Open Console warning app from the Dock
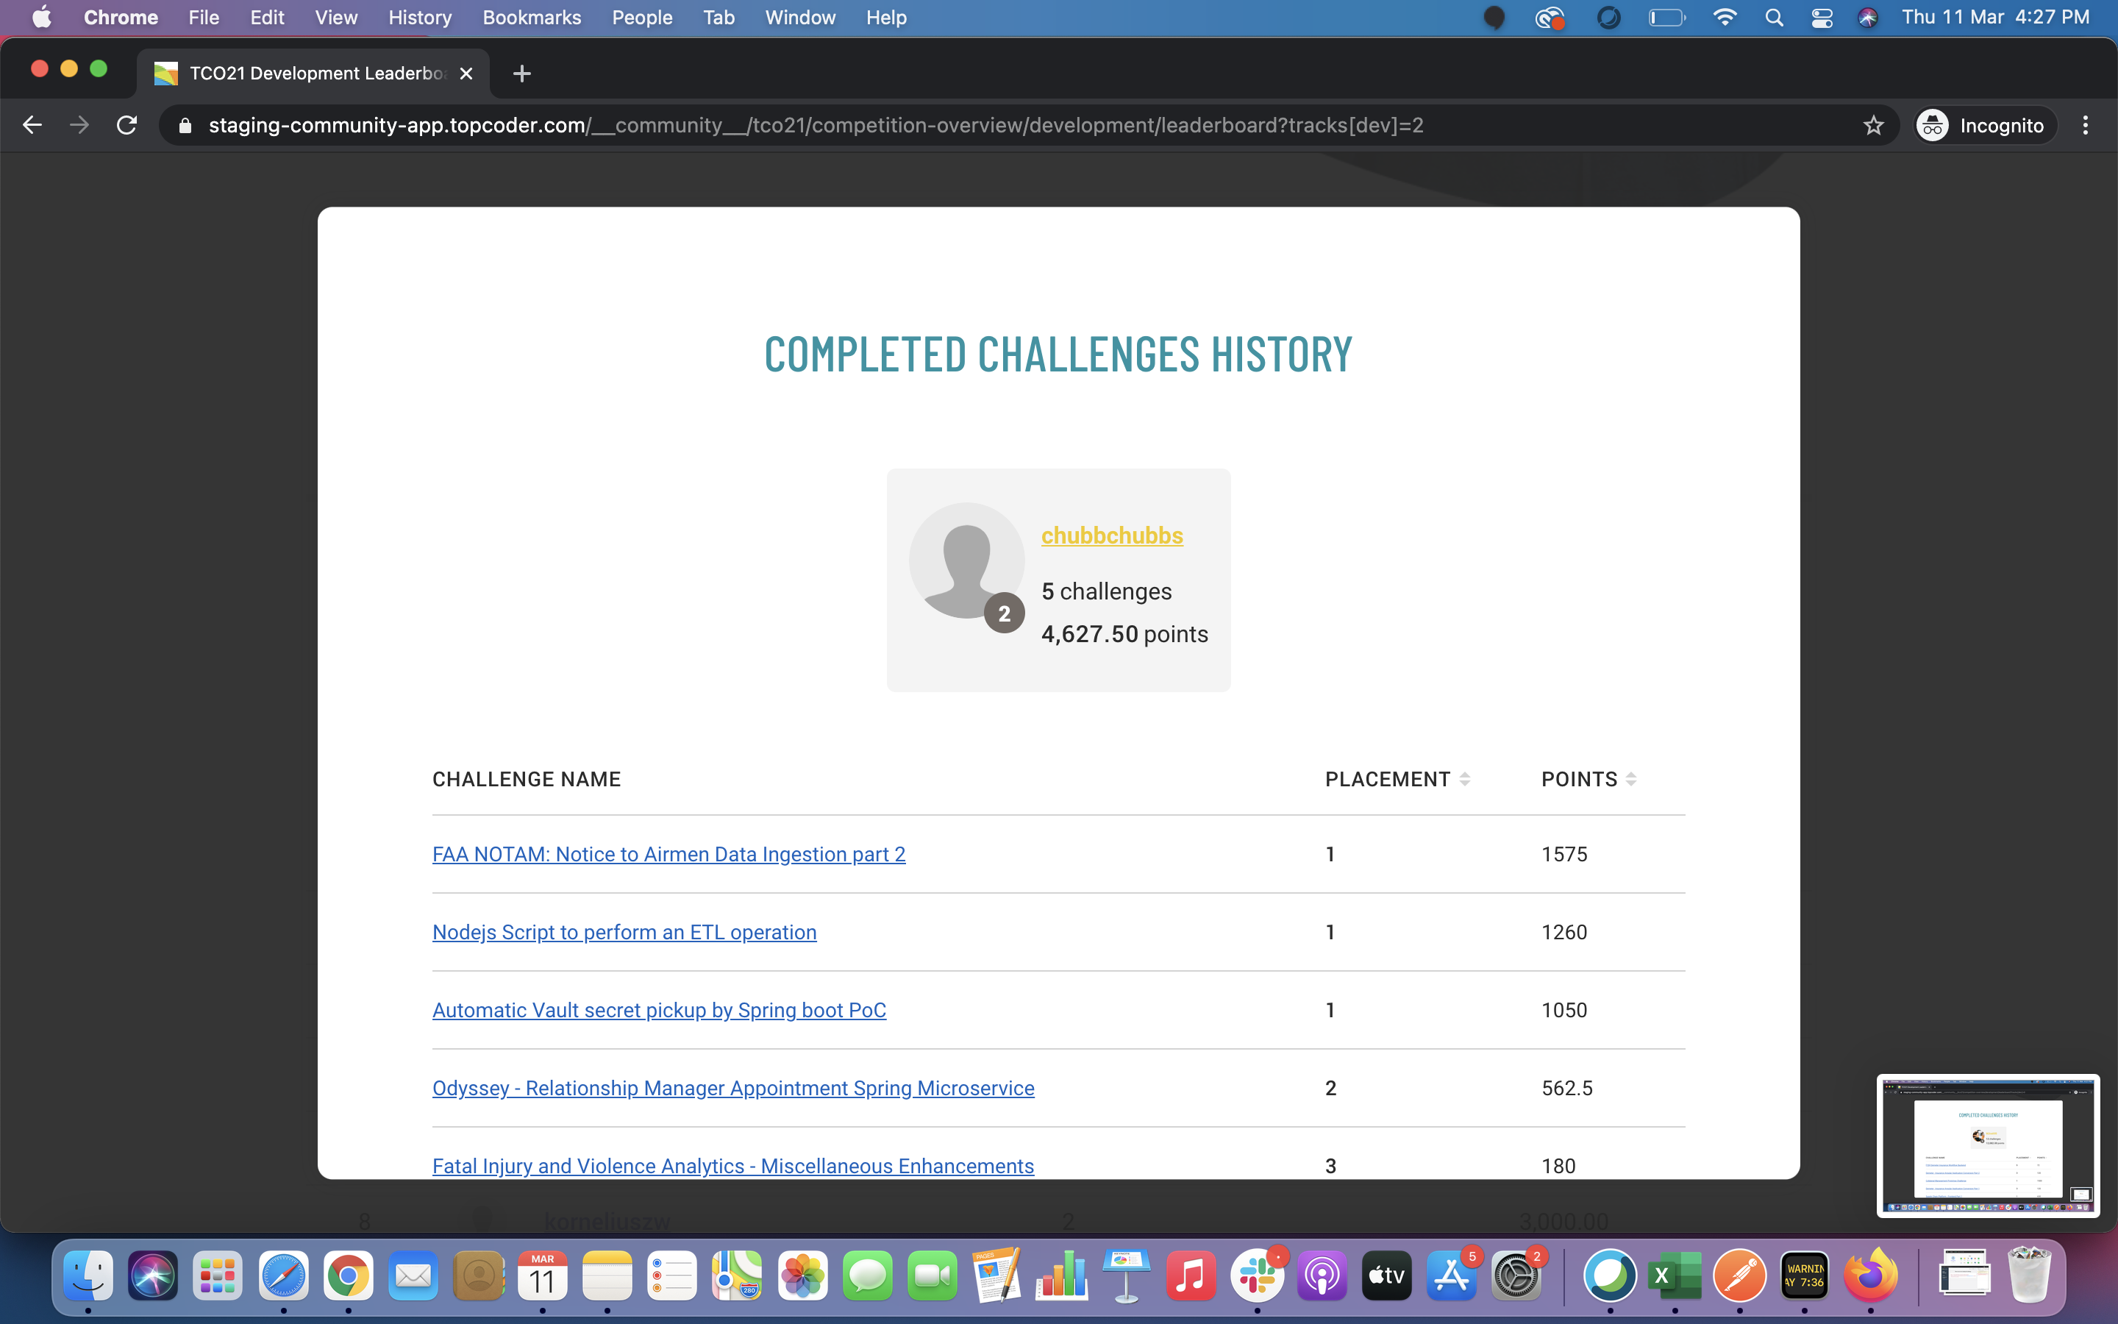Screen dimensions: 2118x1324 [x=1805, y=1276]
